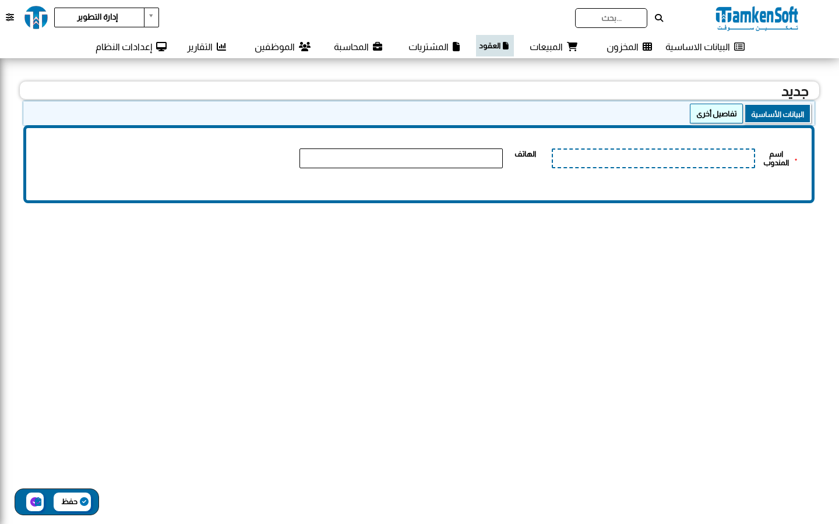Click the round TamkenSoft profile logo
Screen dimensions: 839x524
[36, 17]
